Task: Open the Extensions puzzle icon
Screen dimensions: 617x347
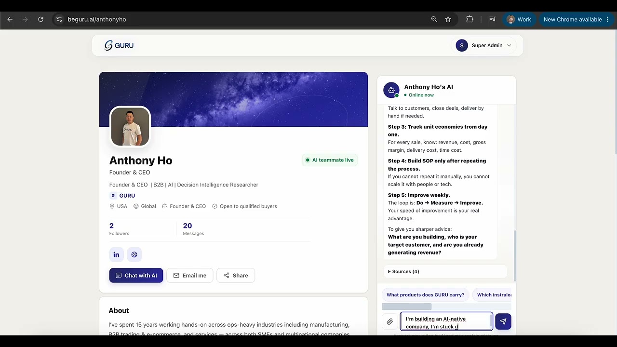Action: pos(469,19)
